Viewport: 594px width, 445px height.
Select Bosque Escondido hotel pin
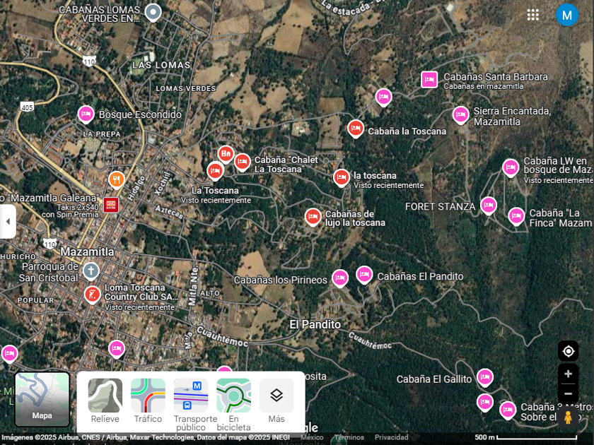pos(86,114)
